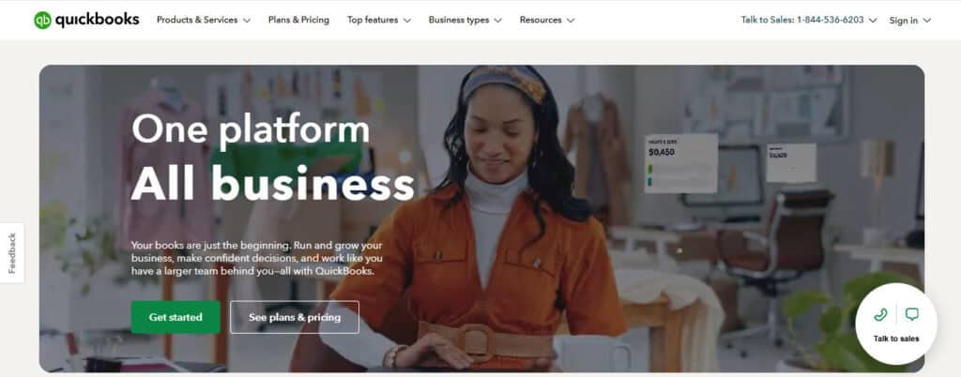Open the Sign in dropdown chevron

click(926, 21)
